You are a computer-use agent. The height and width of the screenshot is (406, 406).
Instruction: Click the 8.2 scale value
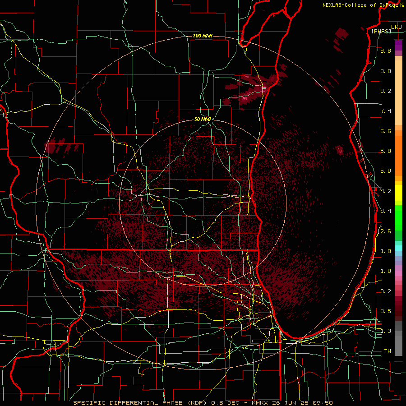(x=386, y=91)
